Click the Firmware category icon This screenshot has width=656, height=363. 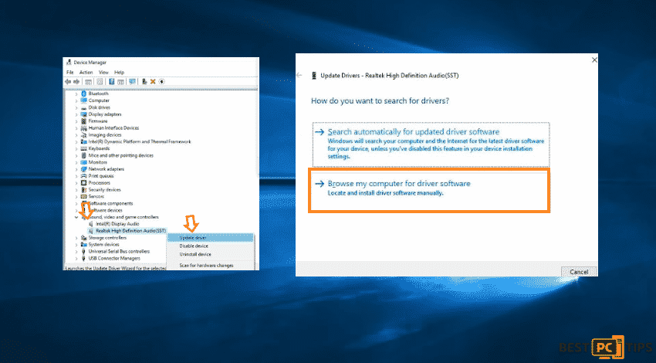83,121
